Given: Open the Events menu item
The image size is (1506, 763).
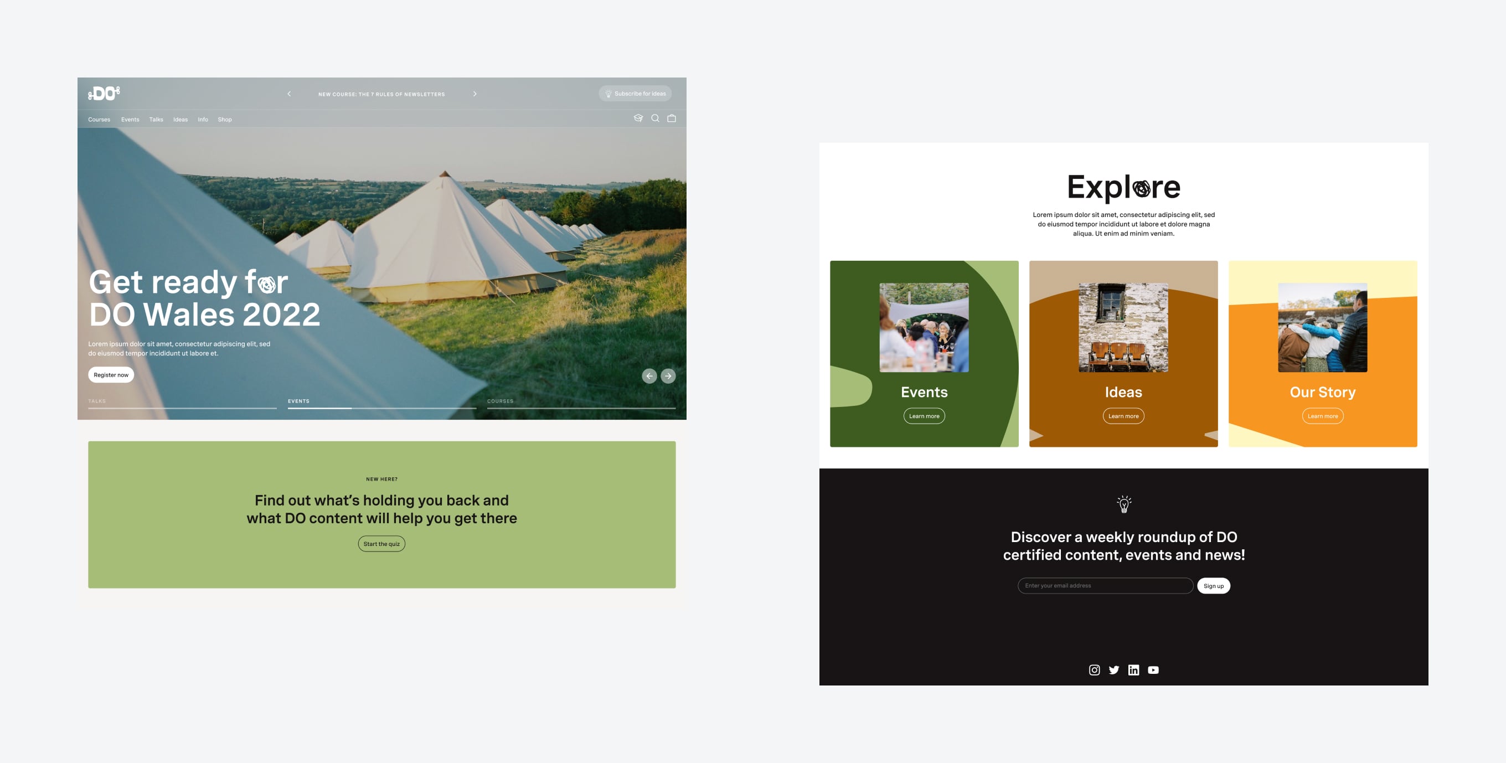Looking at the screenshot, I should 130,119.
